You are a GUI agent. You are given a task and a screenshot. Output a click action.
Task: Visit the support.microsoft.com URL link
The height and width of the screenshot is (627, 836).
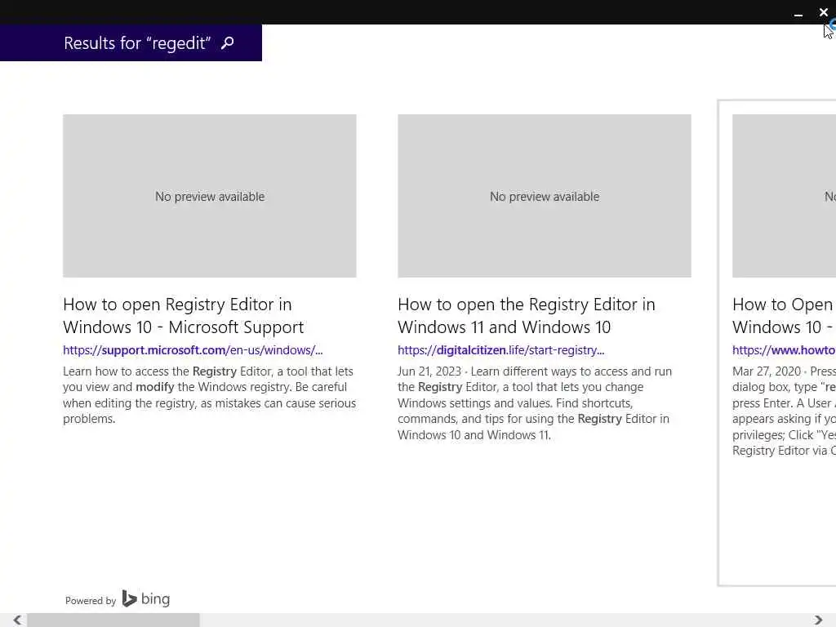pos(193,350)
